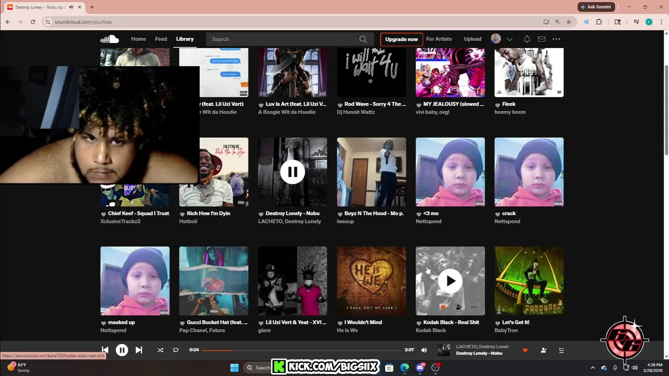
Task: Open Chief Keef - Squad I Trust title
Action: pos(139,213)
